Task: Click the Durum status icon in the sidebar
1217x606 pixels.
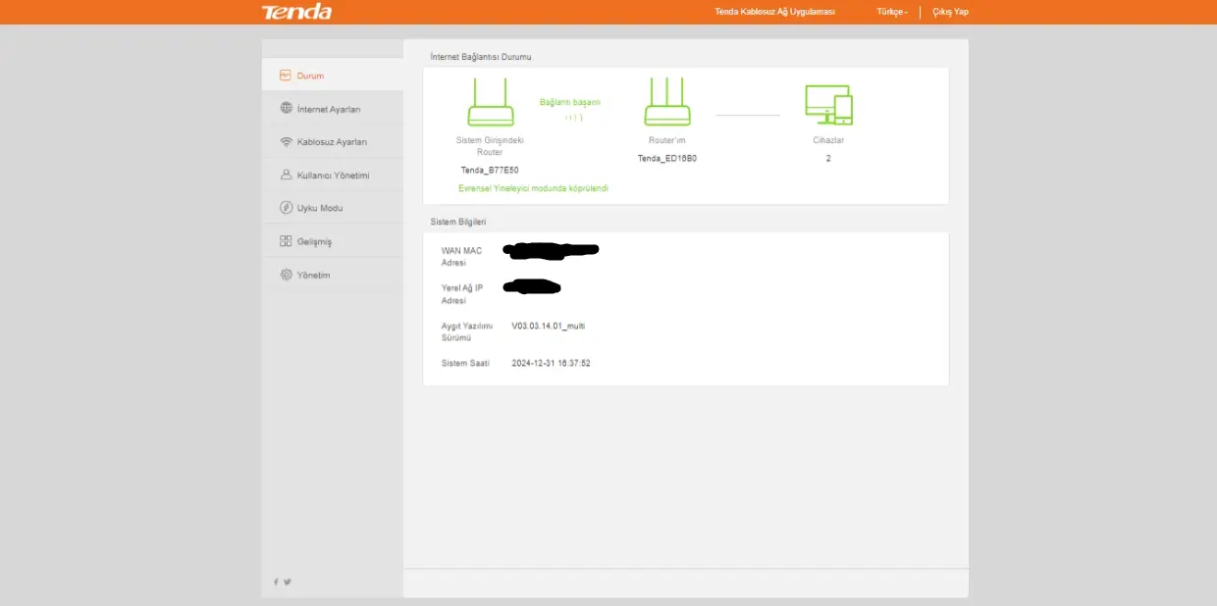Action: [286, 76]
